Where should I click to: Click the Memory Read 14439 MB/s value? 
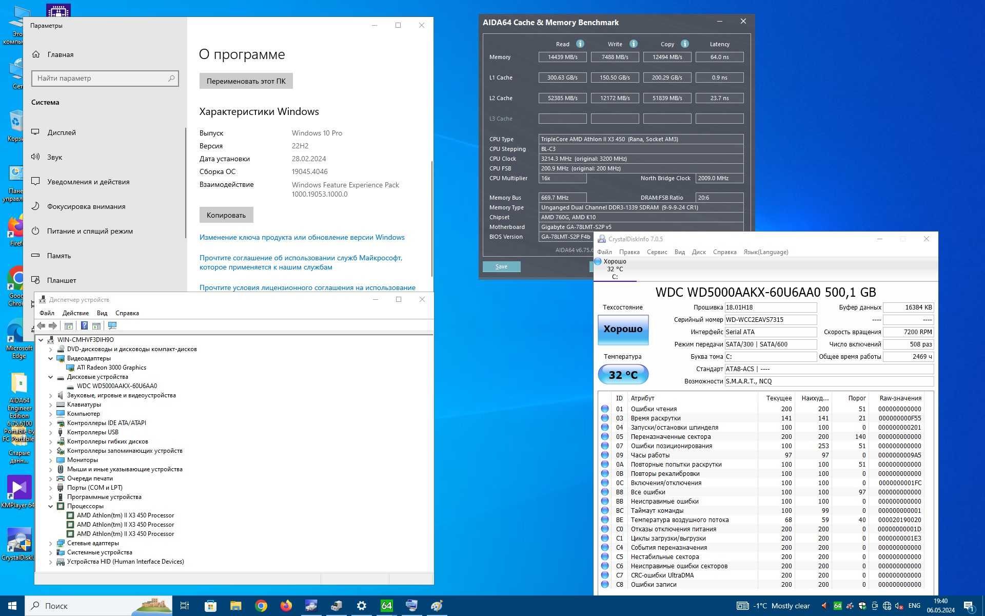point(562,57)
